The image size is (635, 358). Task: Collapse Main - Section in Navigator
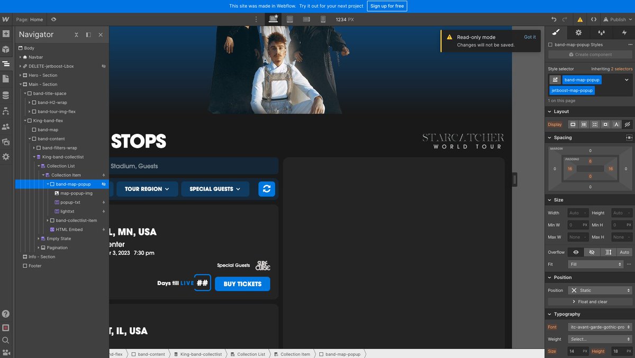(20, 84)
